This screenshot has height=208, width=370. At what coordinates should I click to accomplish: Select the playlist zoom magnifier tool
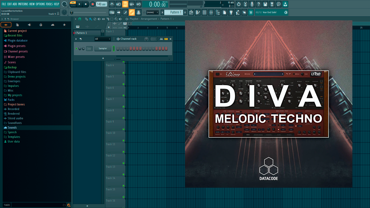[x=116, y=19]
